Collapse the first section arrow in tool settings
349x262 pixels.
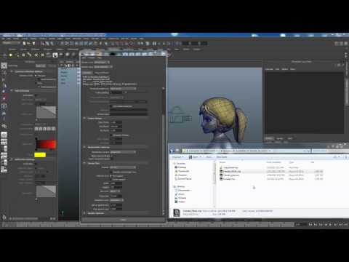pos(12,71)
